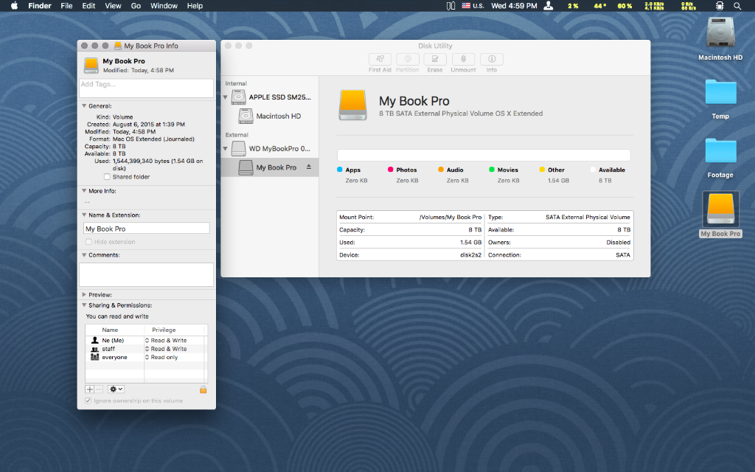Open the gear action menu

click(116, 389)
